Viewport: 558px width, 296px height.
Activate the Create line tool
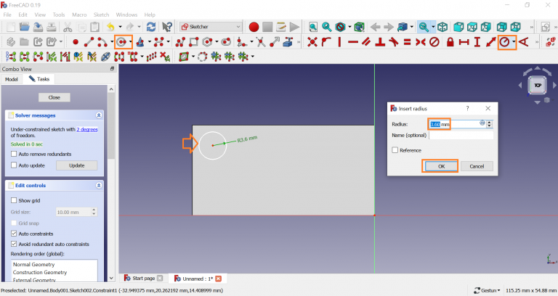point(89,42)
